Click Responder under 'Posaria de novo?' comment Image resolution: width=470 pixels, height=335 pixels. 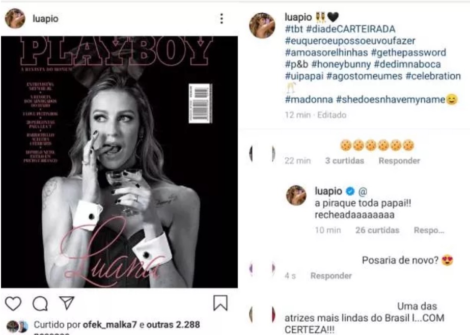point(331,275)
